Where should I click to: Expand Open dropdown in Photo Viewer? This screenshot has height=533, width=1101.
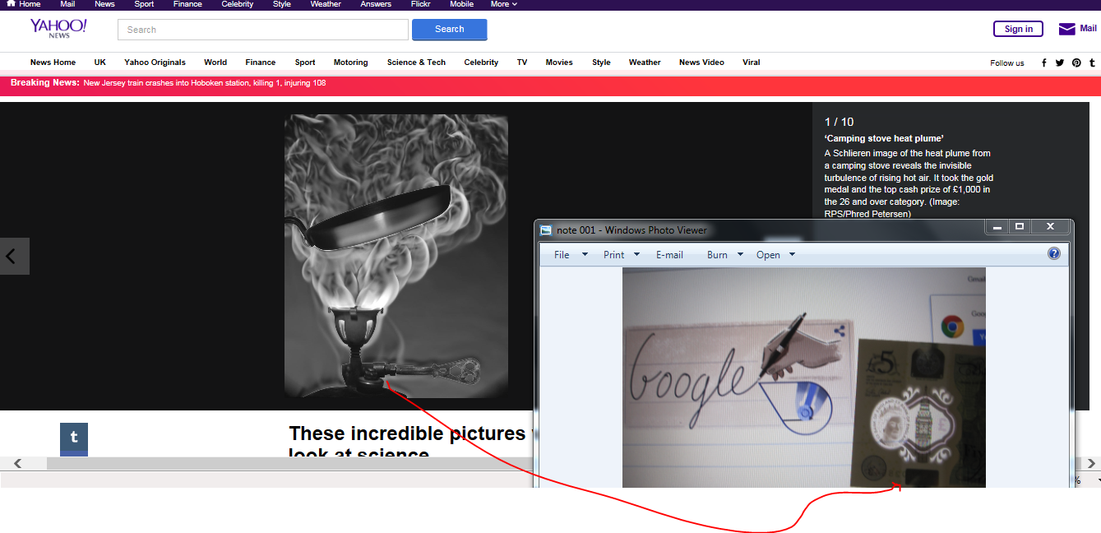pos(775,255)
